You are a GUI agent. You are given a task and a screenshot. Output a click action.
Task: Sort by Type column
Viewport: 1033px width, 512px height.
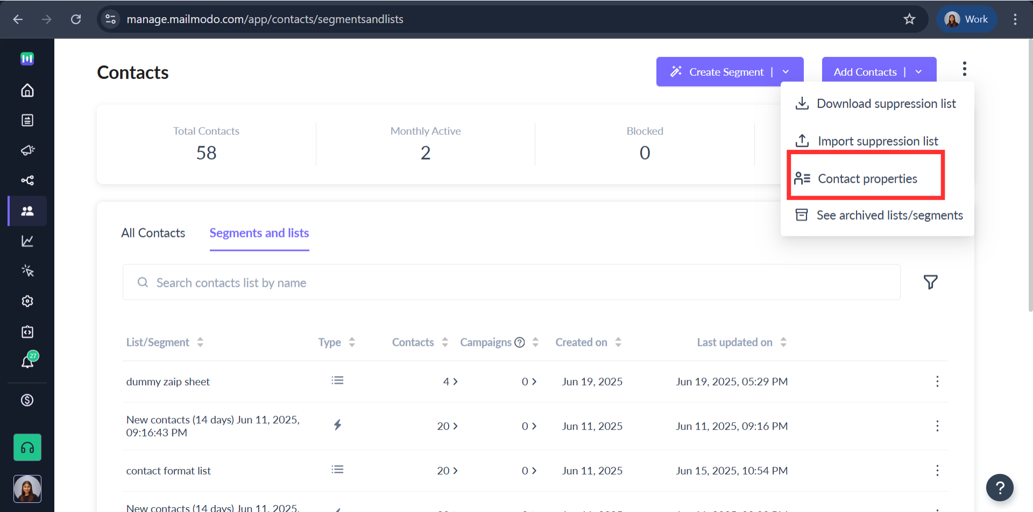(352, 342)
